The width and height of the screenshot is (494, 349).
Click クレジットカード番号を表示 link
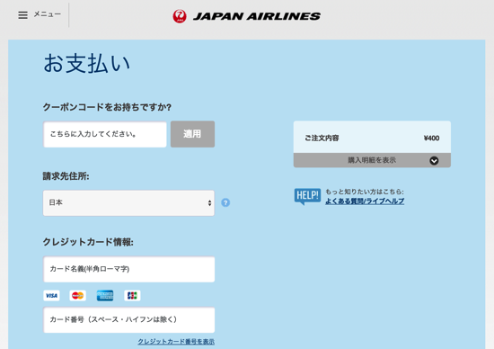pos(176,342)
